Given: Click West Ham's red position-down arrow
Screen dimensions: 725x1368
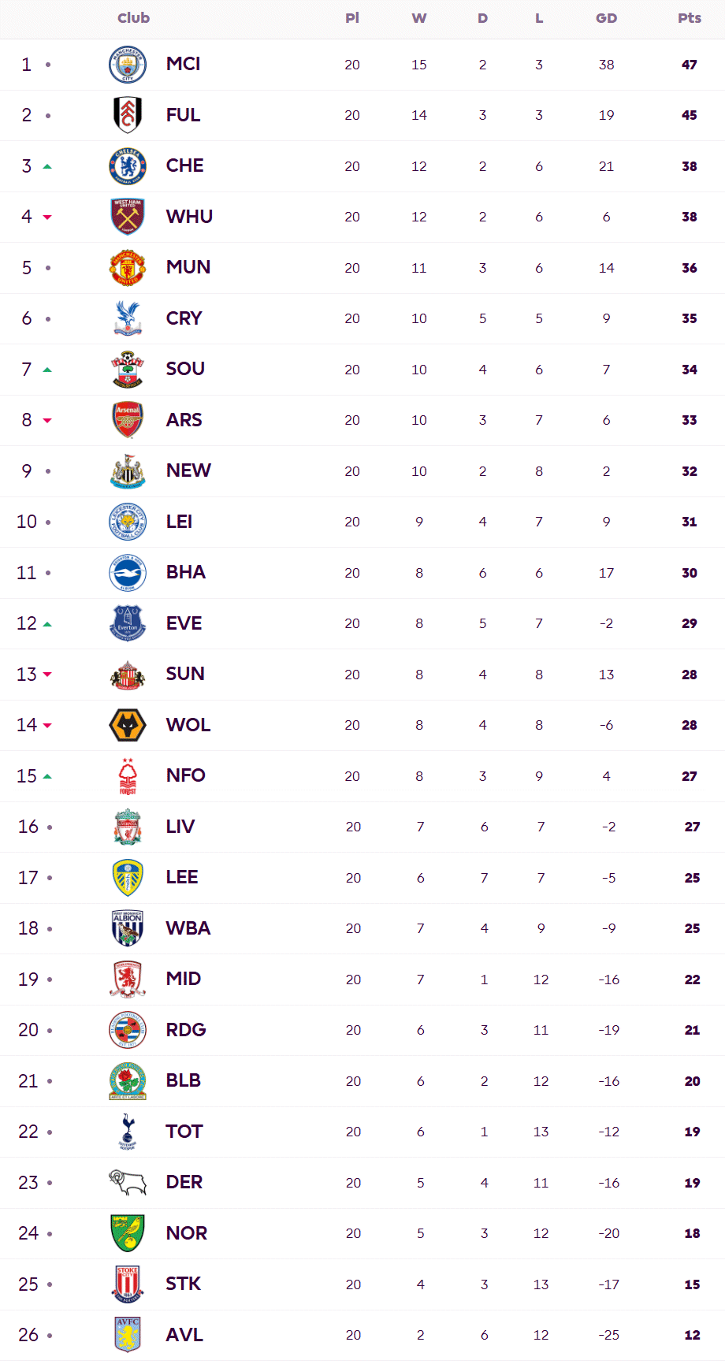Looking at the screenshot, I should point(47,217).
